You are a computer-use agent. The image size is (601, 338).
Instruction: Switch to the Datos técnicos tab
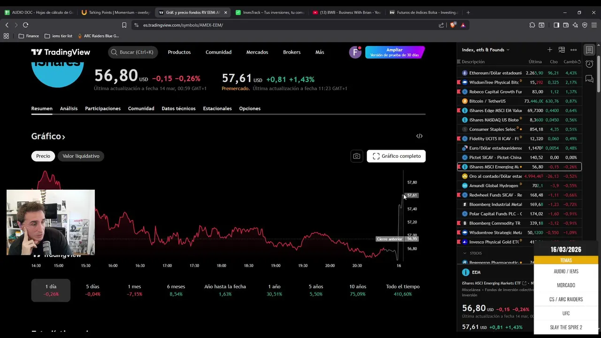(178, 108)
